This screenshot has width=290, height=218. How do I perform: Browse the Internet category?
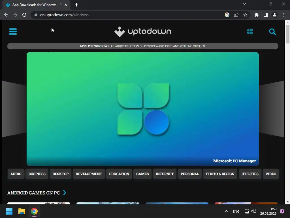(x=165, y=174)
